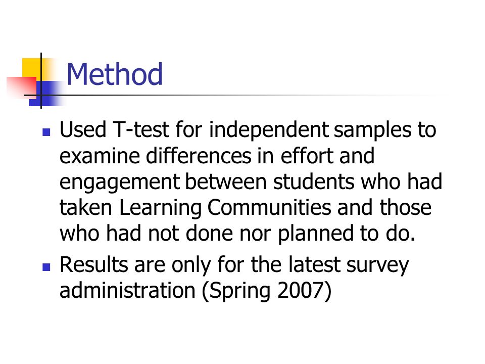Click the red square in the logo
The image size is (485, 364).
coord(21,86)
